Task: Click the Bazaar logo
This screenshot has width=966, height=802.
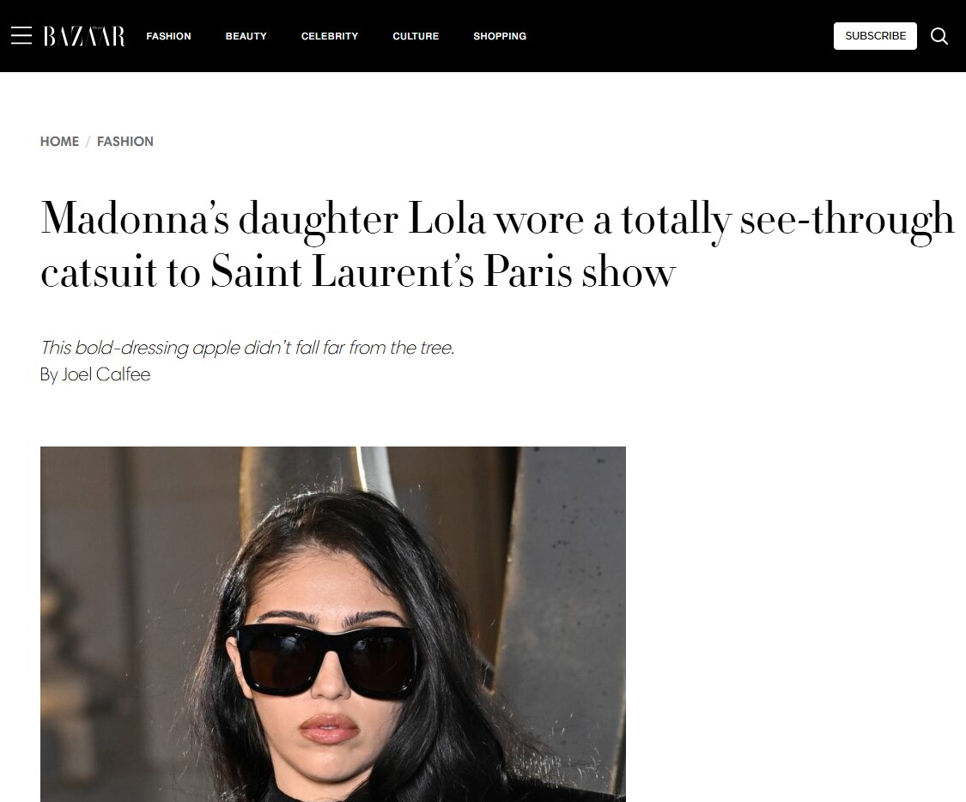Action: [84, 36]
